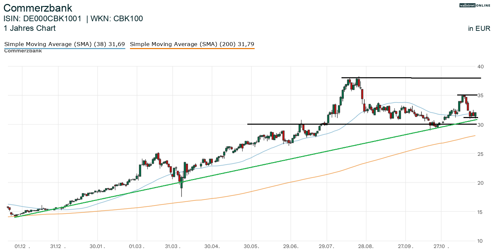Click the price axis label 10
The height and width of the screenshot is (249, 494).
click(x=481, y=241)
